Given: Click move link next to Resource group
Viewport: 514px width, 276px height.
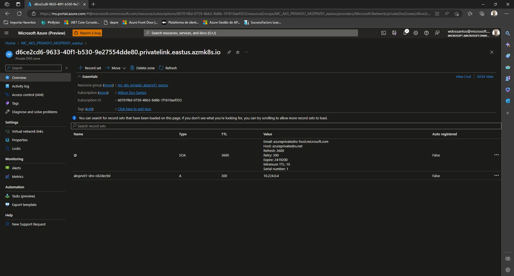Looking at the screenshot, I should pos(108,85).
